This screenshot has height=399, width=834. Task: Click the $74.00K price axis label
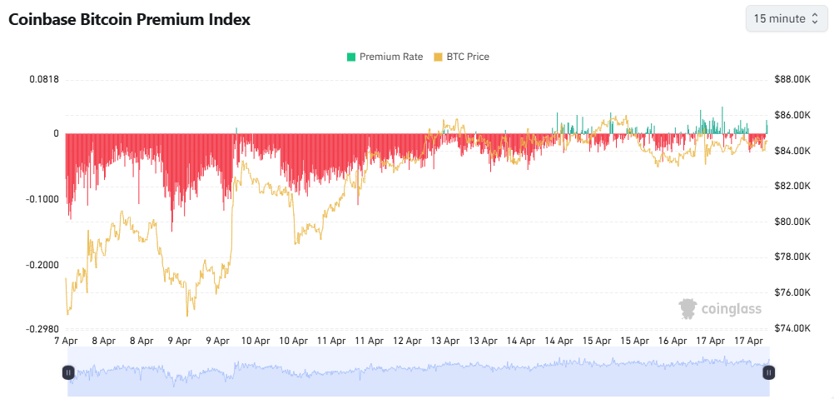tap(792, 328)
